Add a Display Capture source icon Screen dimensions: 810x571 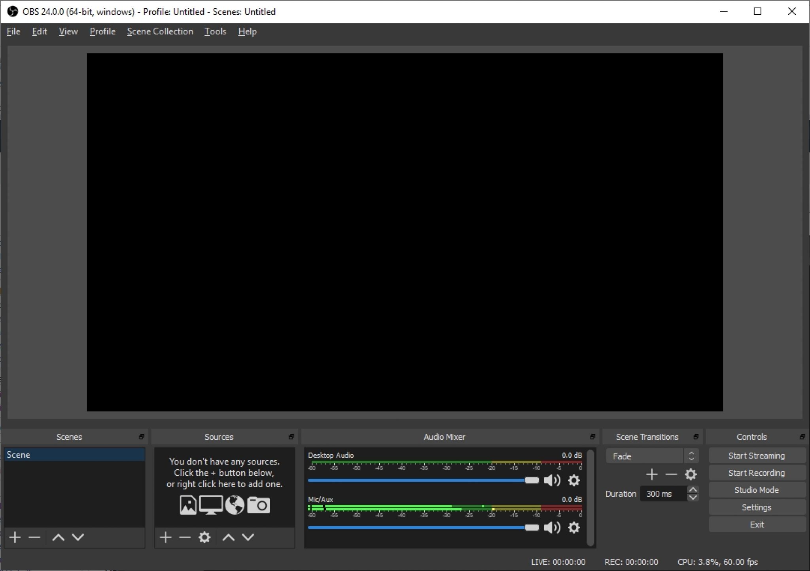(212, 505)
